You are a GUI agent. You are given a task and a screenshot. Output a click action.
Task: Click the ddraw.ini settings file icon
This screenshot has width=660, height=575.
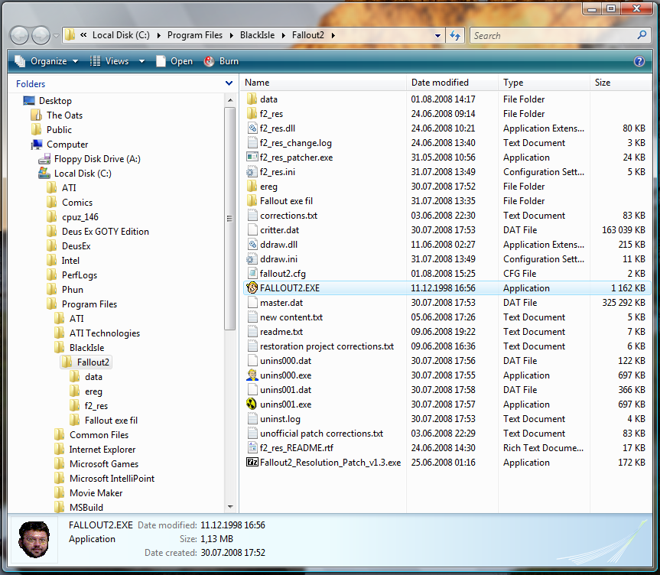click(x=252, y=259)
